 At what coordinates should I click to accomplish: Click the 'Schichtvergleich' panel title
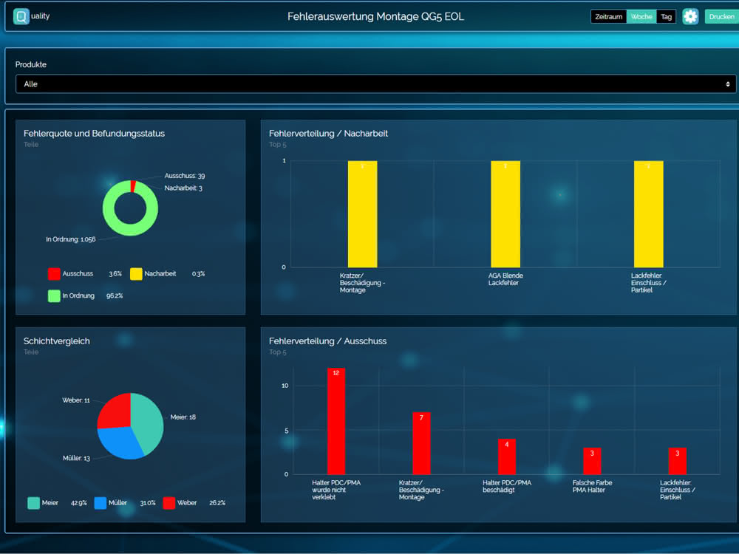[x=57, y=341]
